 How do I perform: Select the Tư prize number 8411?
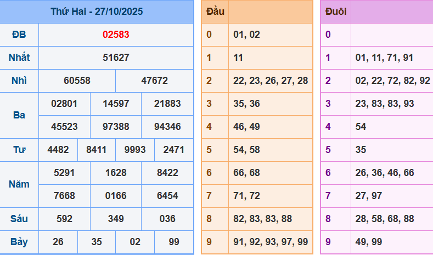coord(97,150)
